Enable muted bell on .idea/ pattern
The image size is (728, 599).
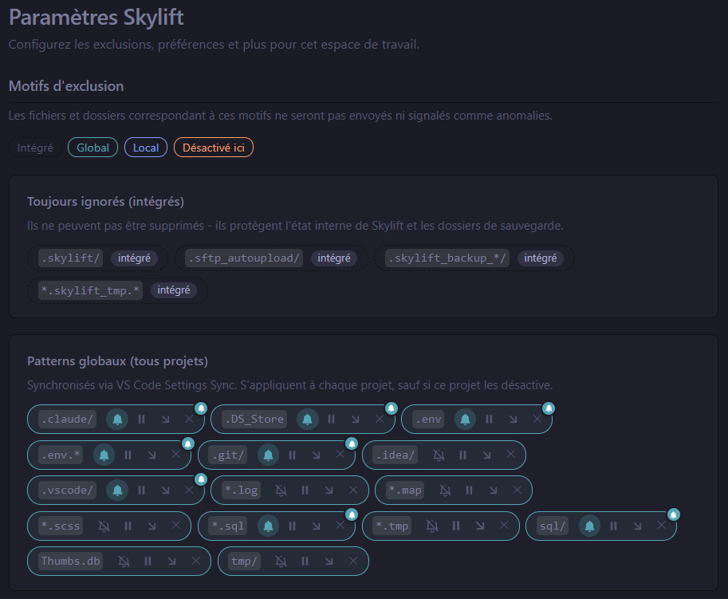(x=439, y=455)
